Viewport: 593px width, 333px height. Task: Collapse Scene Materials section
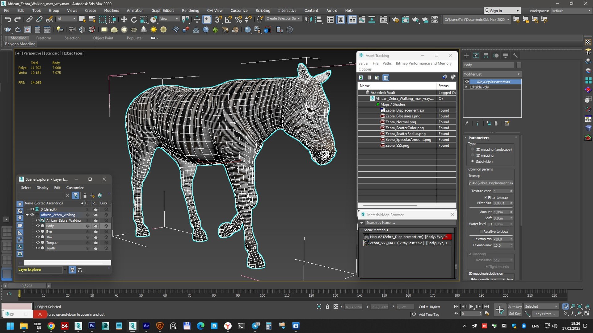(362, 230)
